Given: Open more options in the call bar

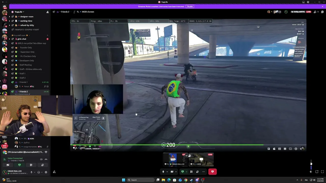Looking at the screenshot, I should tap(203, 172).
